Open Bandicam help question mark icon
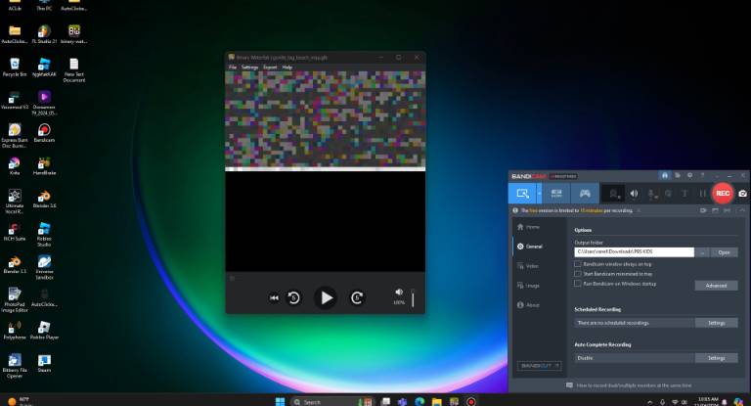 click(702, 175)
